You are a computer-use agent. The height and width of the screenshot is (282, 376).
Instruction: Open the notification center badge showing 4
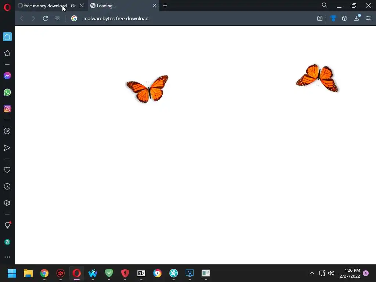point(366,273)
